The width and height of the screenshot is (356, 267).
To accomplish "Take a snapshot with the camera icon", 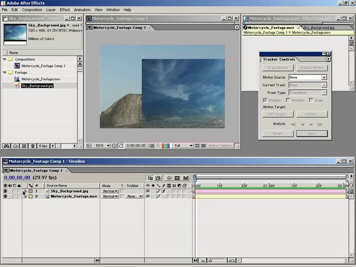I will (x=151, y=146).
